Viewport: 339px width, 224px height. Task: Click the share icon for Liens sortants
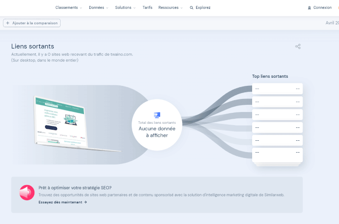click(x=298, y=46)
